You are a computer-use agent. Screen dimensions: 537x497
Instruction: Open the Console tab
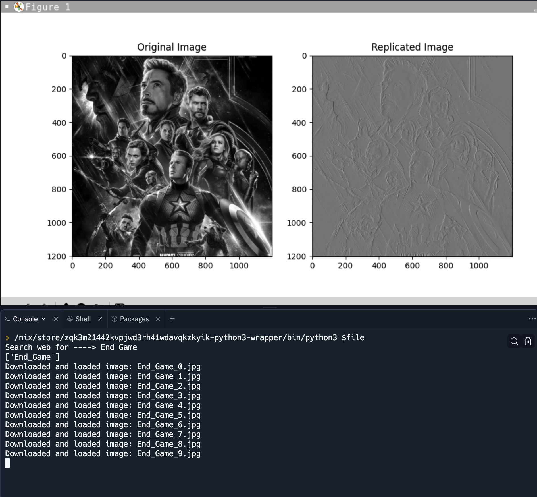tap(25, 319)
